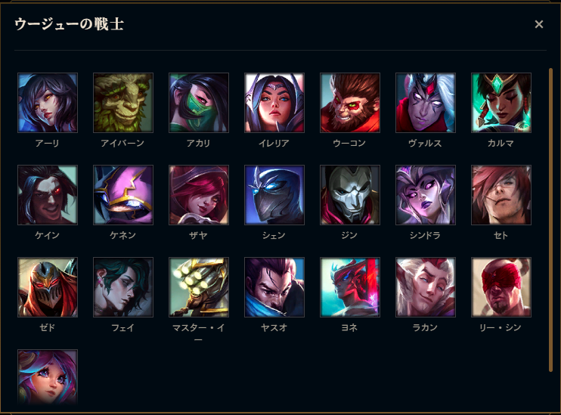Open the フェイ champion portrait

(x=123, y=287)
